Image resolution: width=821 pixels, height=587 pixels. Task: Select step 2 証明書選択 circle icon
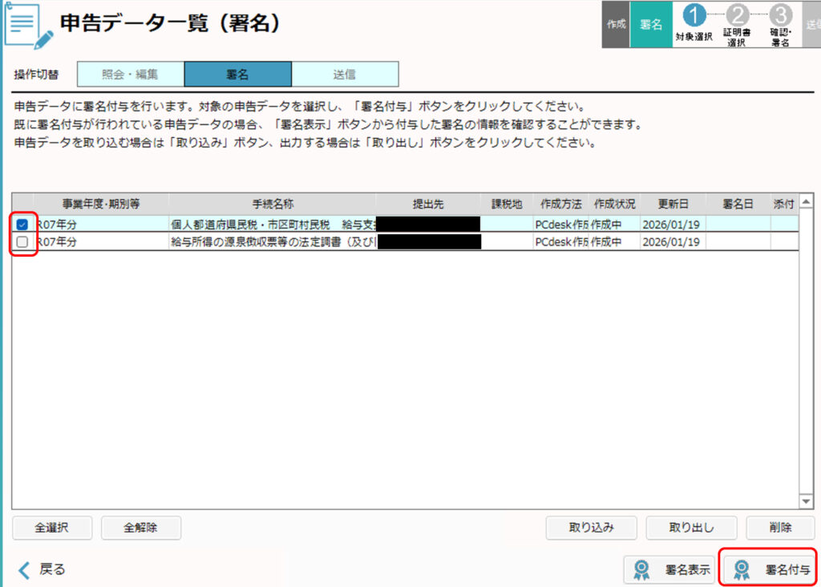(x=736, y=15)
